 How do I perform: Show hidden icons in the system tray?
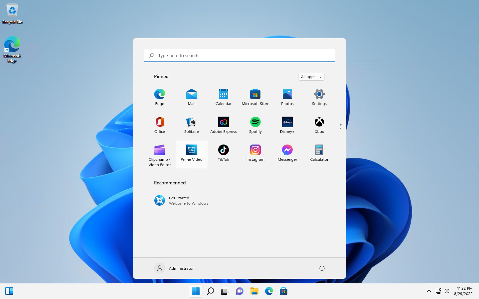point(429,291)
